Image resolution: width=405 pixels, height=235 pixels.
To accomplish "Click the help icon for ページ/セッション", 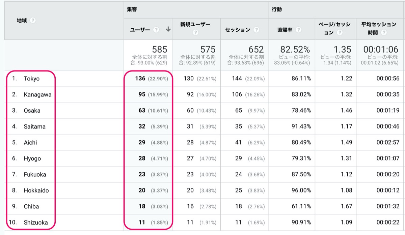I will 340,33.
